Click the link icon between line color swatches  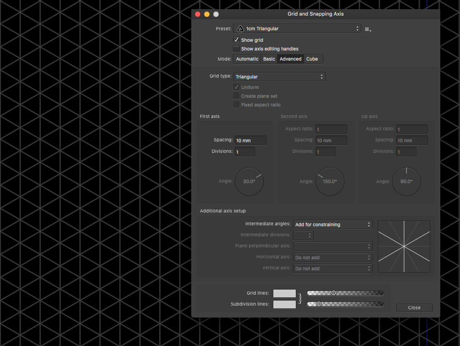301,298
